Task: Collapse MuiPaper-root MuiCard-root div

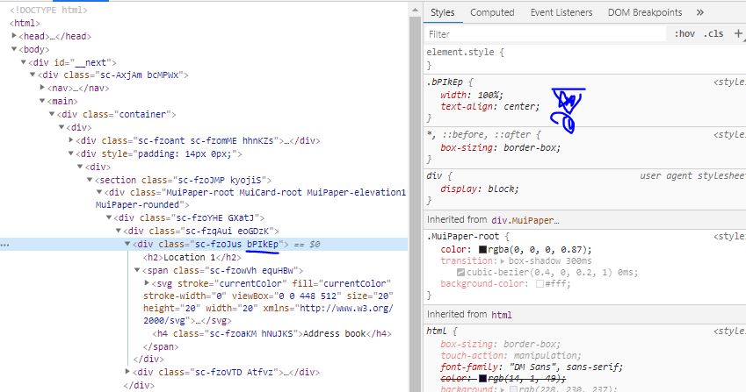Action: tap(99, 192)
